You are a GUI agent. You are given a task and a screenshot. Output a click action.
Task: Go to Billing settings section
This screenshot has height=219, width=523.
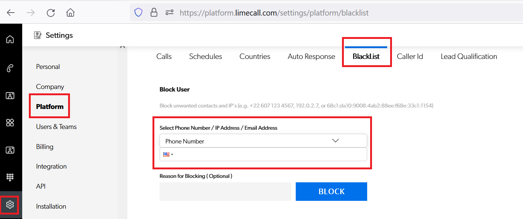pyautogui.click(x=45, y=147)
